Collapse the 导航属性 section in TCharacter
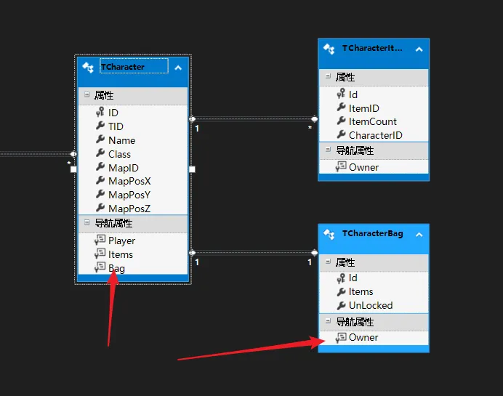Screen dimensions: 503x396 coord(86,223)
